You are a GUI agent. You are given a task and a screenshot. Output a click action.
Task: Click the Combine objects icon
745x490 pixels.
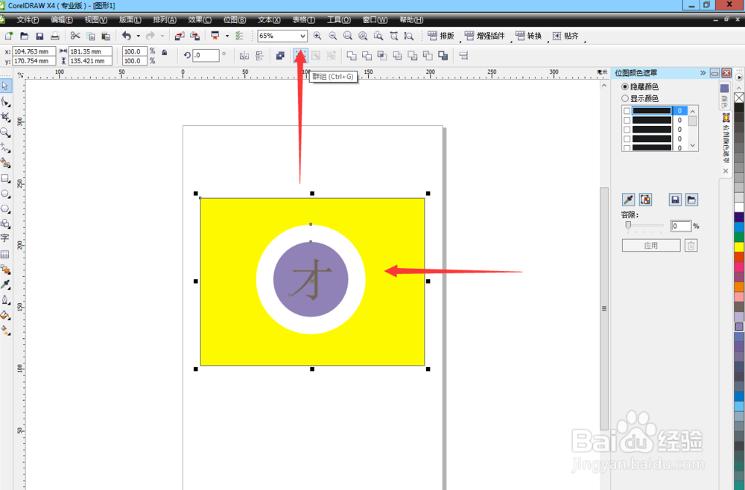[x=280, y=56]
